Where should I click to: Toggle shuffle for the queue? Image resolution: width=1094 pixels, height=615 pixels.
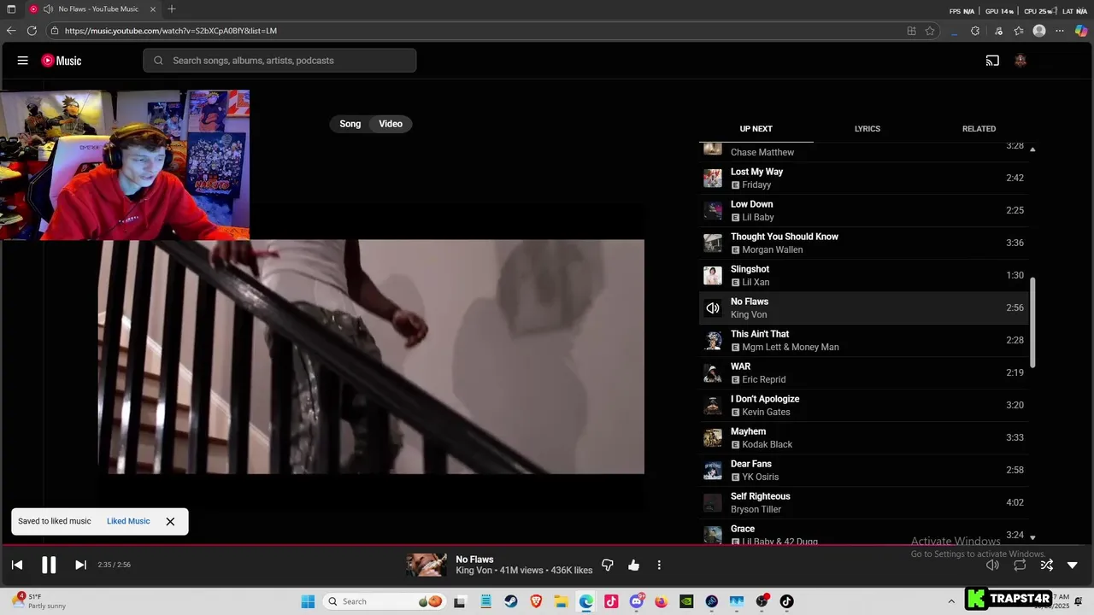click(x=1046, y=565)
